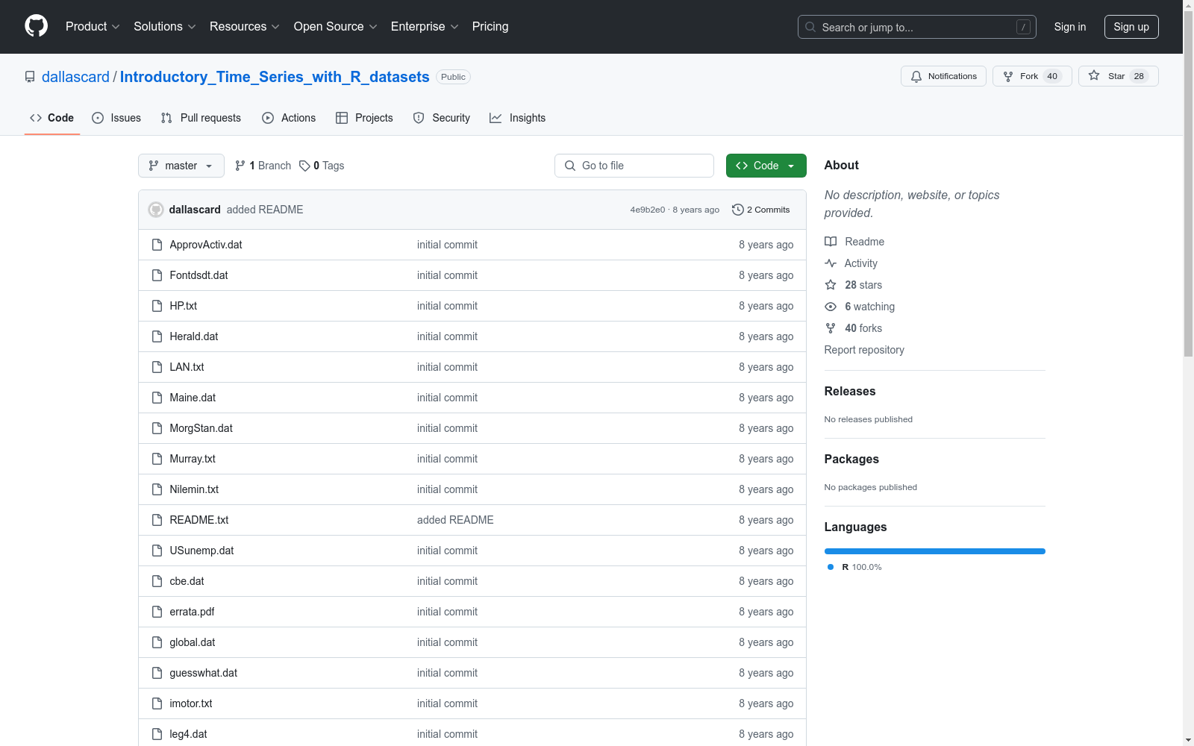Screen dimensions: 1194x746
Task: Click the file icon for imotor.txt
Action: (157, 703)
